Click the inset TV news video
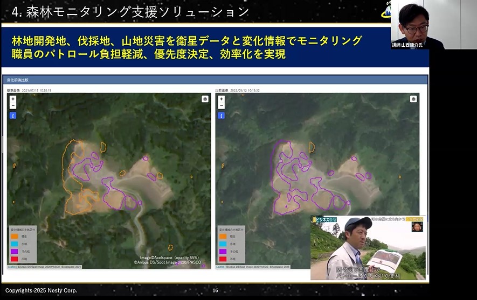 coord(368,247)
